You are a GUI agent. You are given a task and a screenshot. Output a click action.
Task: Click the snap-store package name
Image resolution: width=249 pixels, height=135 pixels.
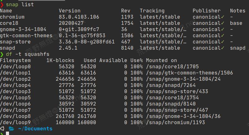[15, 42]
